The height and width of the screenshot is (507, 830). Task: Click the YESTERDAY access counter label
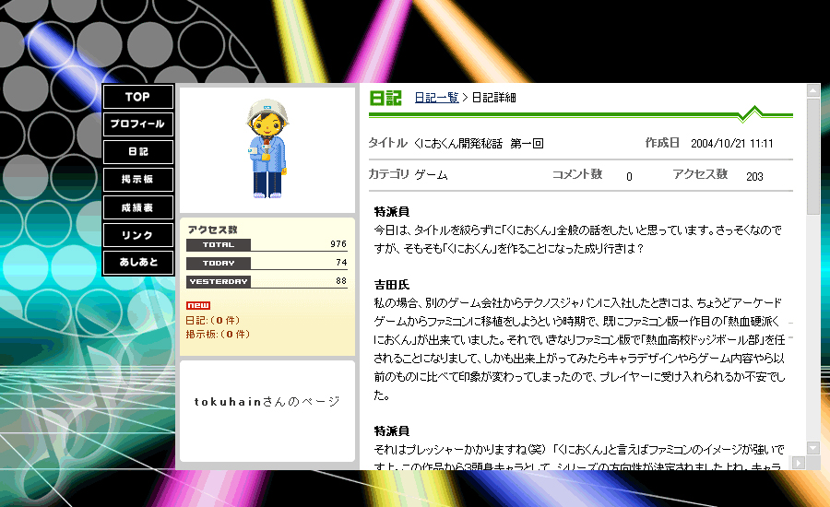tap(219, 281)
